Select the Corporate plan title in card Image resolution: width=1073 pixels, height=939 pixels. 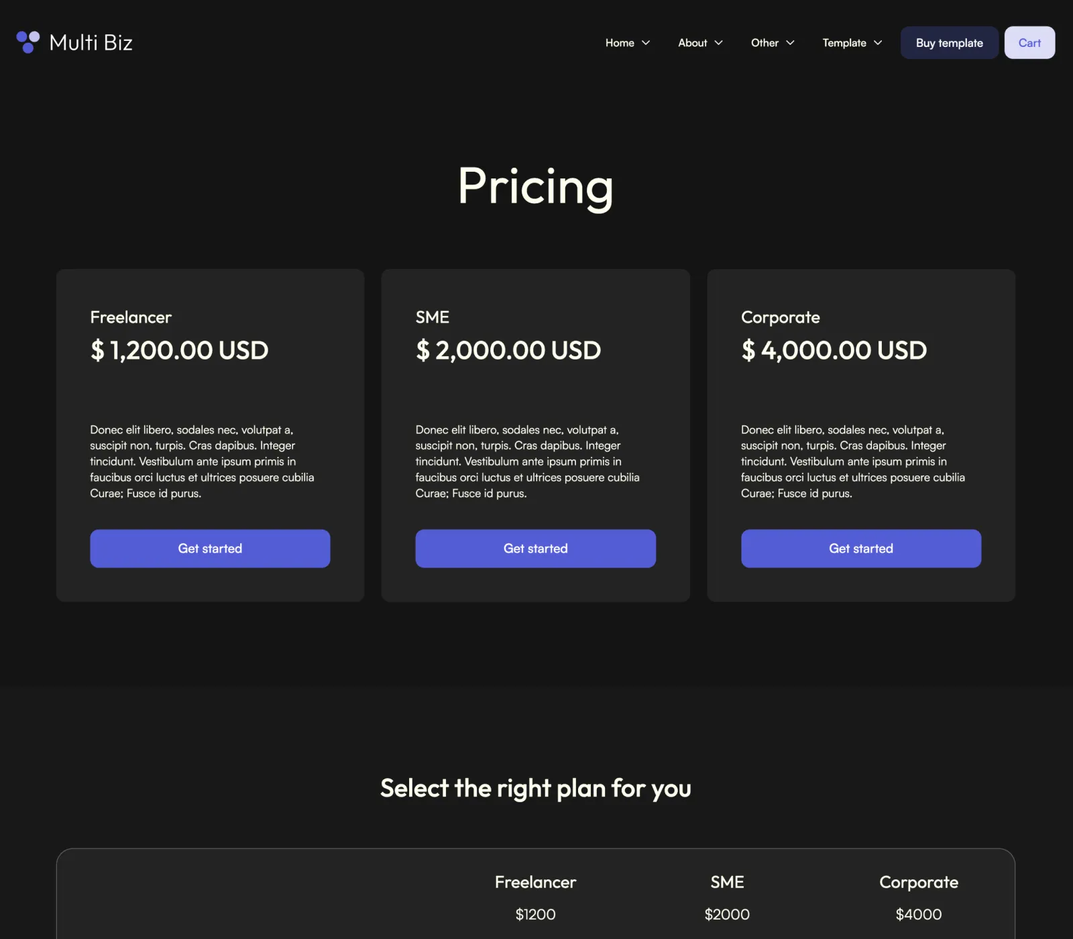click(781, 317)
